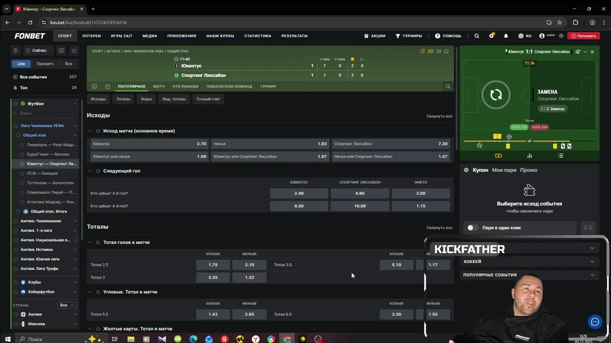This screenshot has height=343, width=611.
Task: Open match statistics icon beside tabs
Action: click(95, 86)
